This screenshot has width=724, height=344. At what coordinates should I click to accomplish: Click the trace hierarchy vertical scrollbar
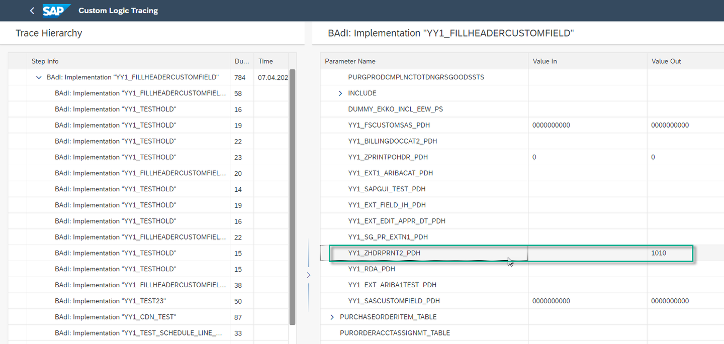coord(293,197)
